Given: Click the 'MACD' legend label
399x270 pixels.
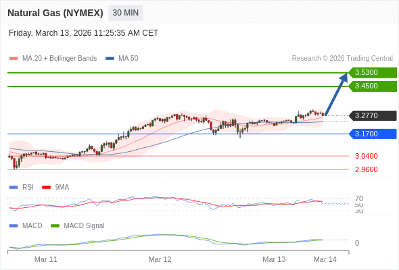Looking at the screenshot, I should [32, 226].
